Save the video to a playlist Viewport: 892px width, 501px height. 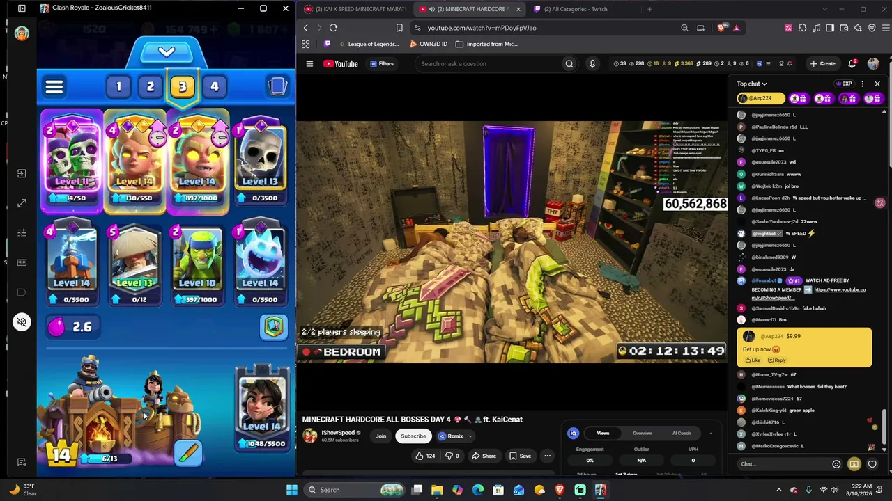coord(520,456)
